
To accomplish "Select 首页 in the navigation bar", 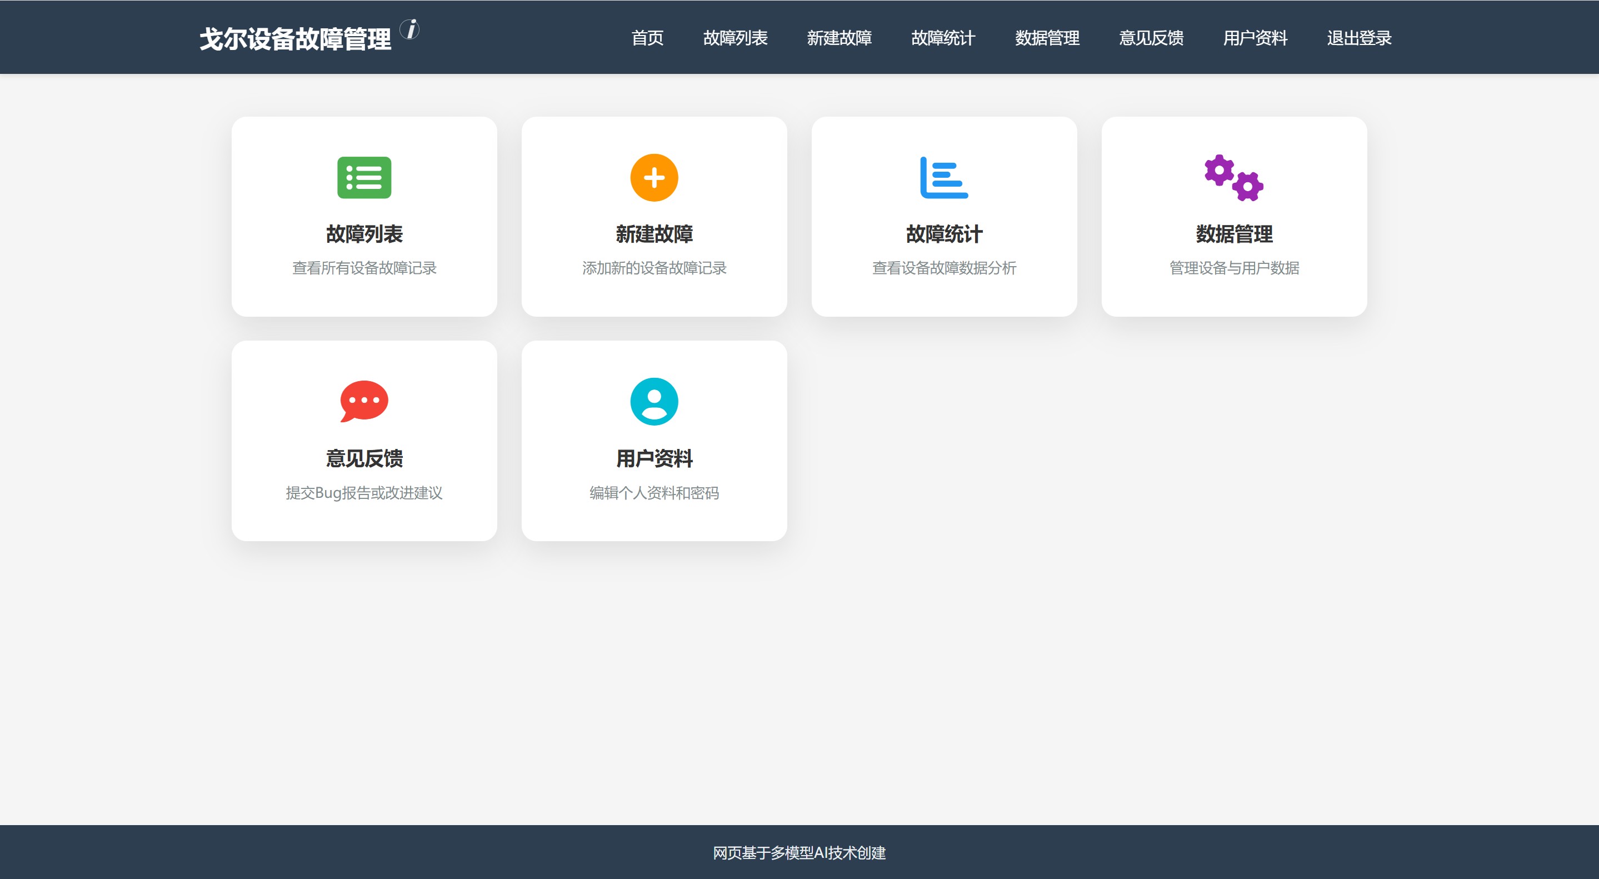I will (648, 38).
